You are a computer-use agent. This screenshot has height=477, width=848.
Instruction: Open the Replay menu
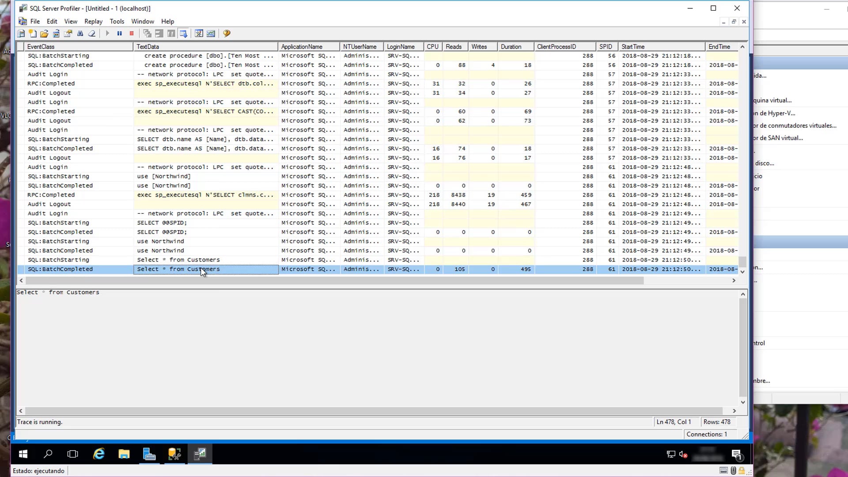point(93,21)
